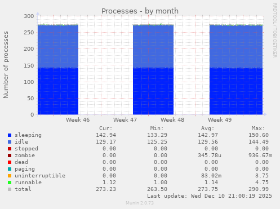The height and width of the screenshot is (209, 280).
Task: Click idle maximum value 144.49
Action: pyautogui.click(x=259, y=142)
